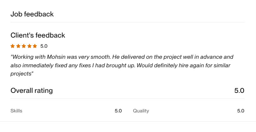Click the review line starting 'also immediately fixed'
The height and width of the screenshot is (132, 256).
pyautogui.click(x=120, y=65)
